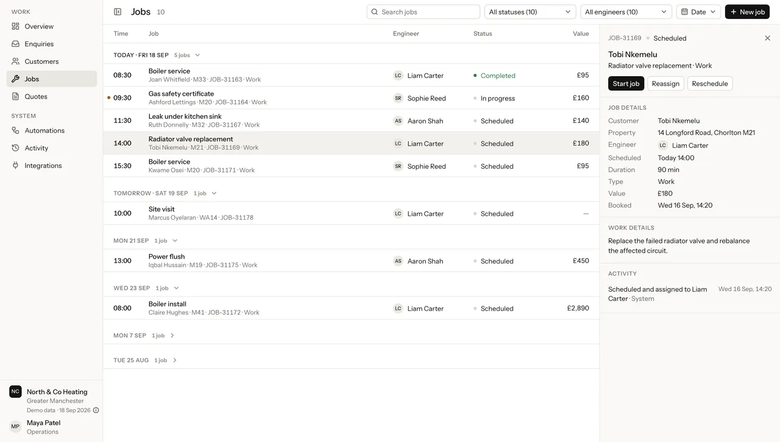Click the LC avatar in Boiler install row
The height and width of the screenshot is (442, 780).
pos(398,309)
